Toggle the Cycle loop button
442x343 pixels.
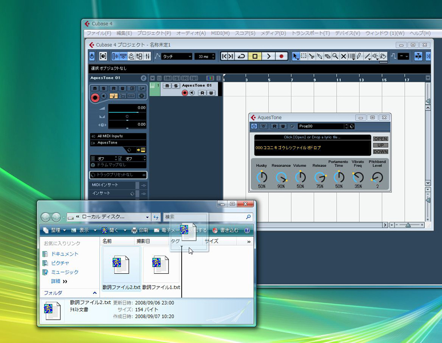click(241, 57)
